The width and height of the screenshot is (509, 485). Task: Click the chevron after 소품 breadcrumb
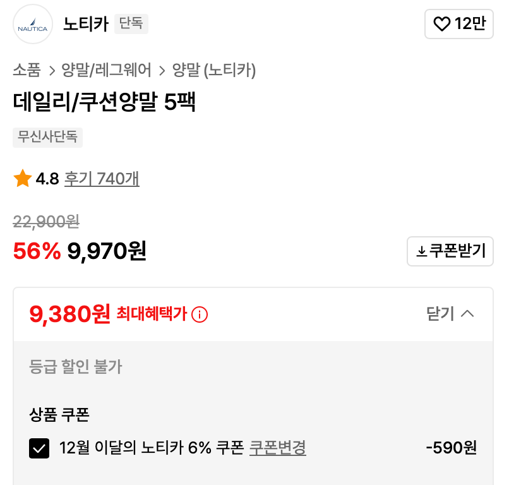pyautogui.click(x=51, y=71)
